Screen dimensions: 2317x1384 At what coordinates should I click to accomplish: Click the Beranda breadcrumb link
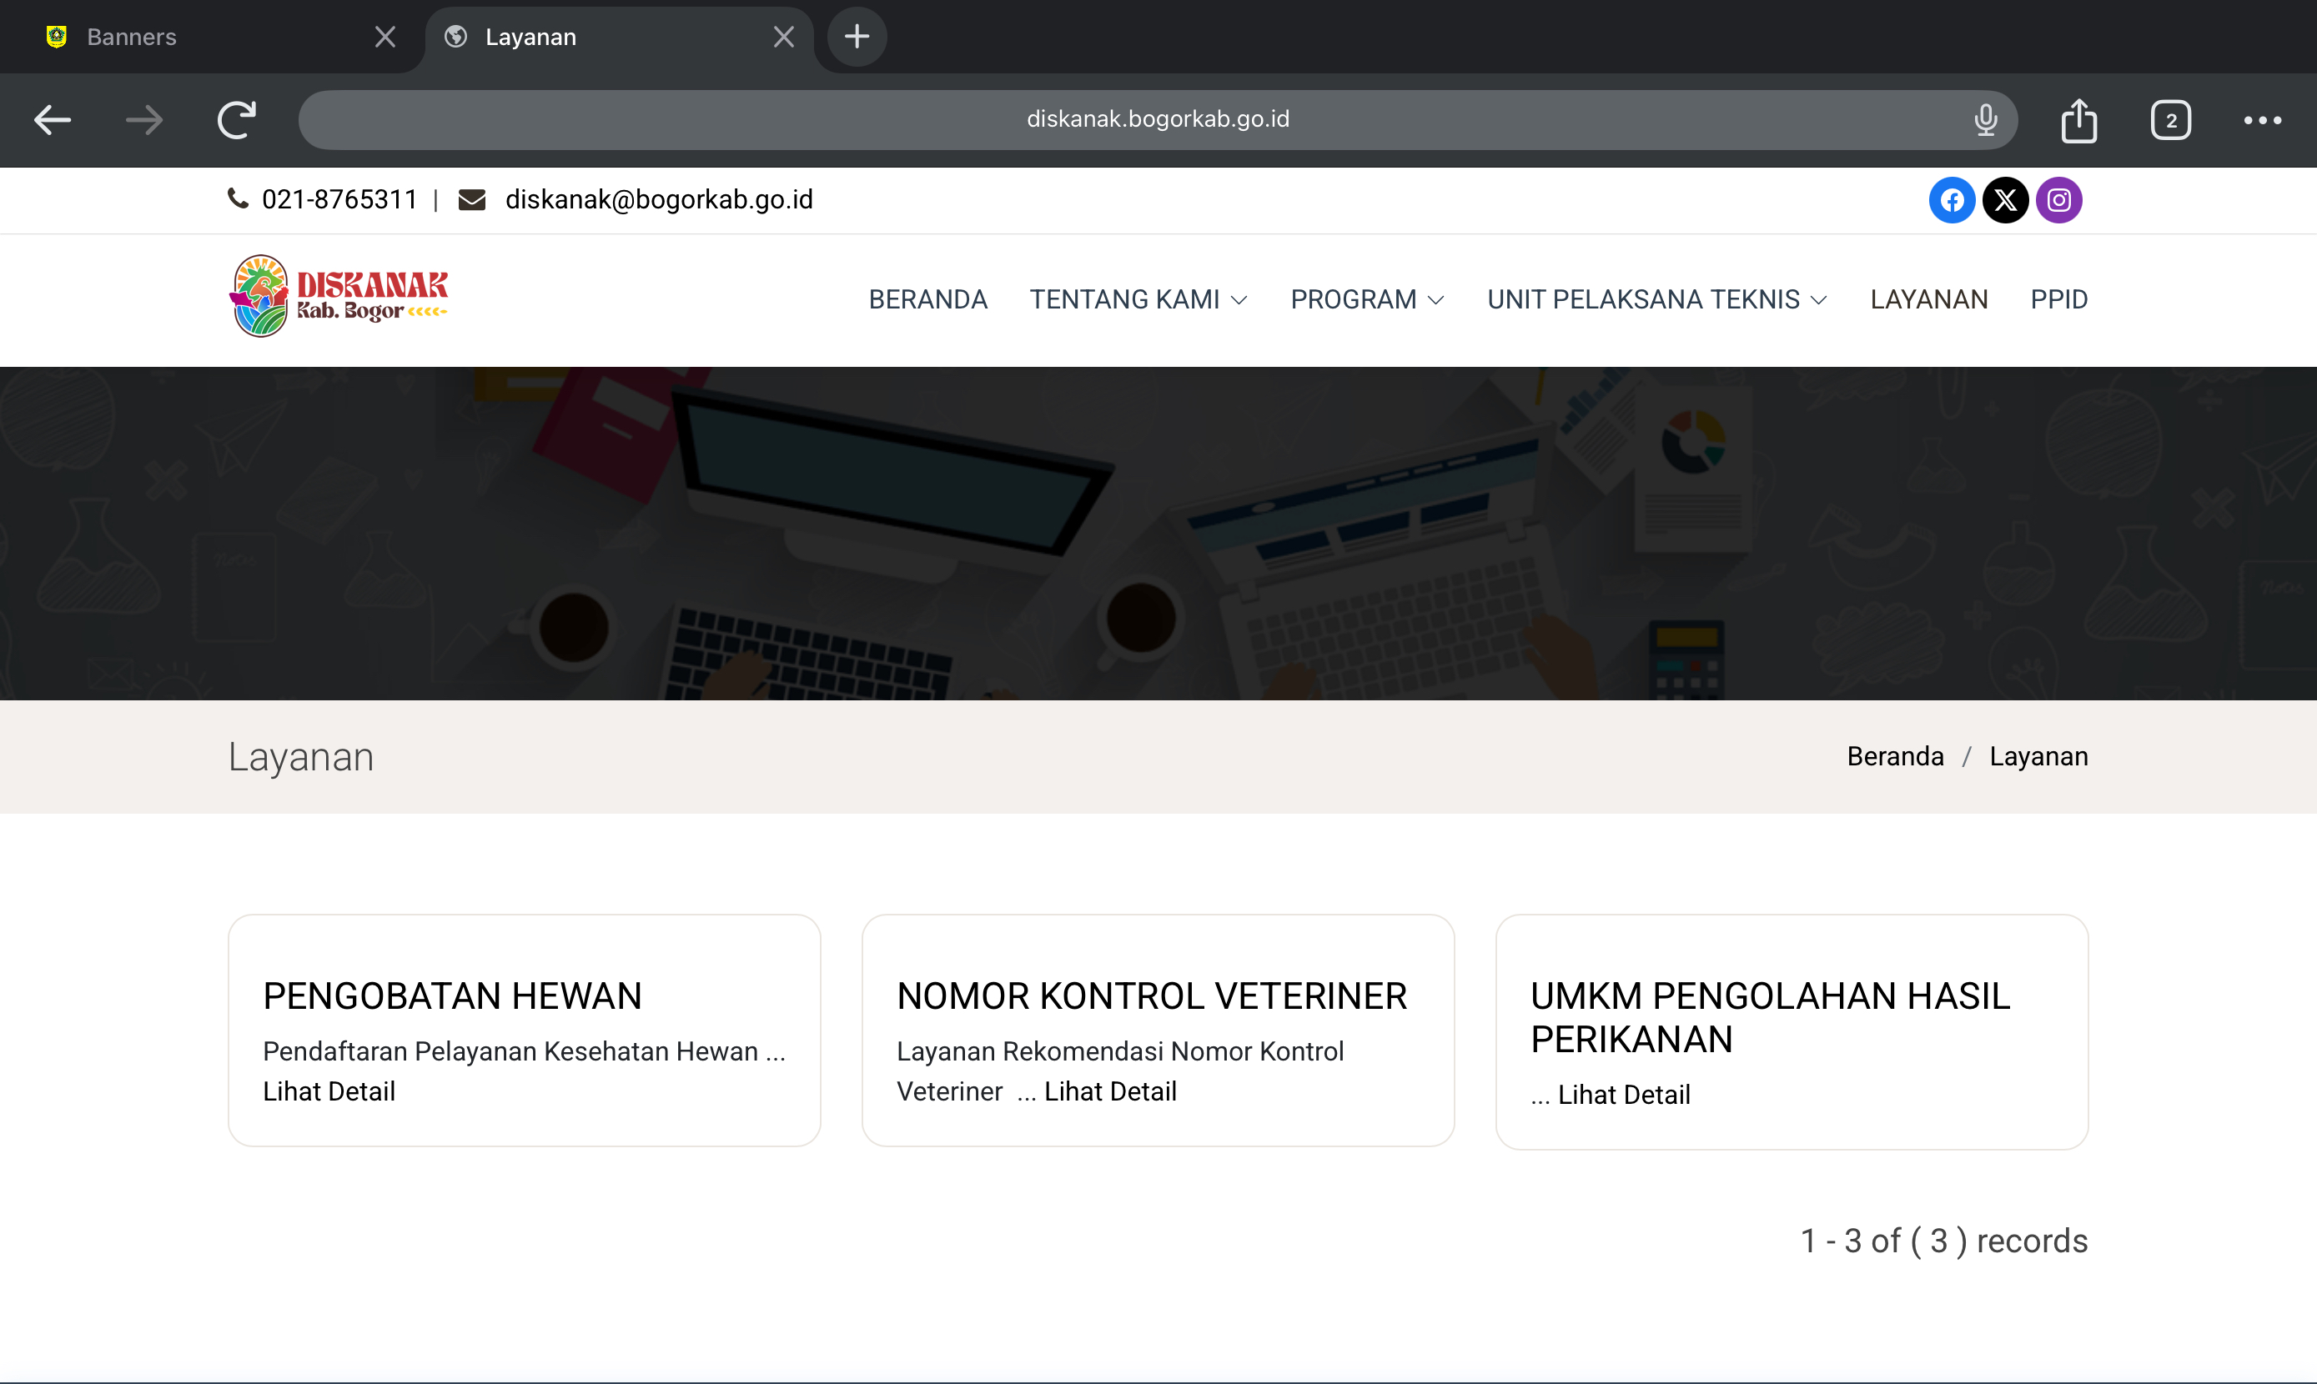pyautogui.click(x=1894, y=756)
